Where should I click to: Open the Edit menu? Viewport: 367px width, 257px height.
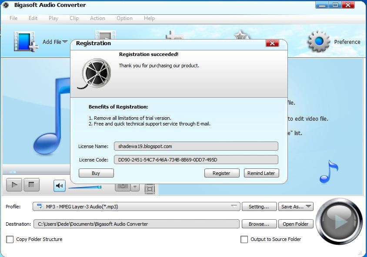click(x=33, y=18)
